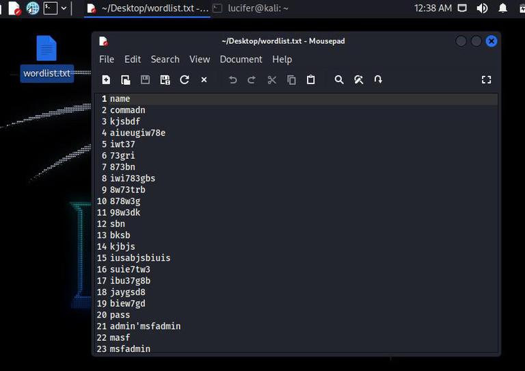Click 'msfadmin' on line 23

[x=131, y=349]
